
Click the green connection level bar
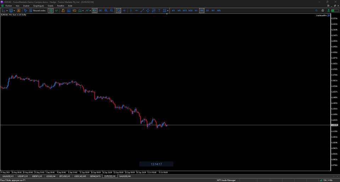point(335,10)
